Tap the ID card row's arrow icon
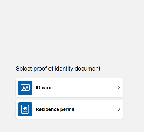 pos(119,88)
